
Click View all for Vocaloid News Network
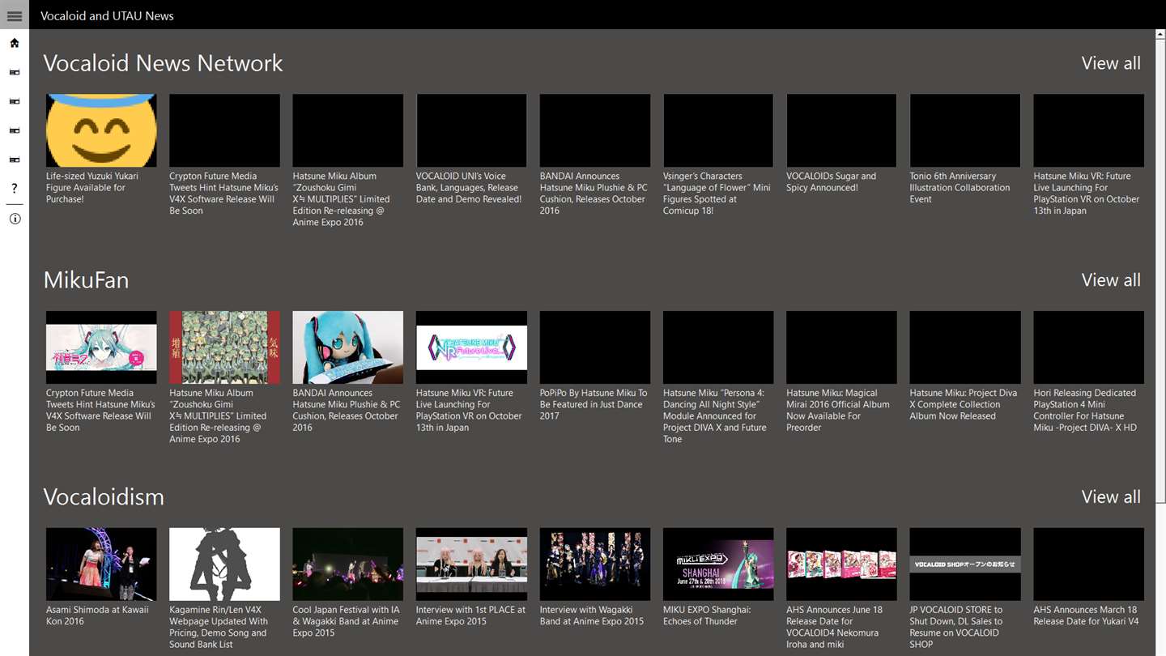click(x=1111, y=63)
